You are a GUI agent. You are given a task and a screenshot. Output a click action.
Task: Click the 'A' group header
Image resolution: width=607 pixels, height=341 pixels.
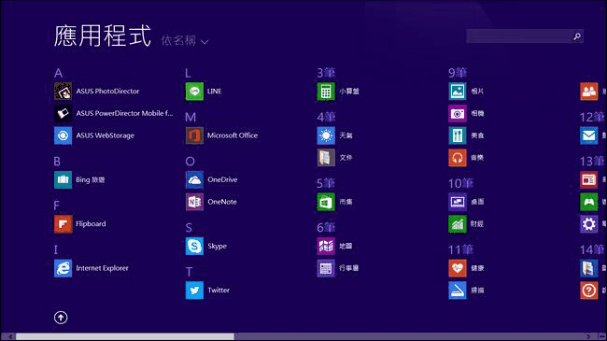click(59, 73)
